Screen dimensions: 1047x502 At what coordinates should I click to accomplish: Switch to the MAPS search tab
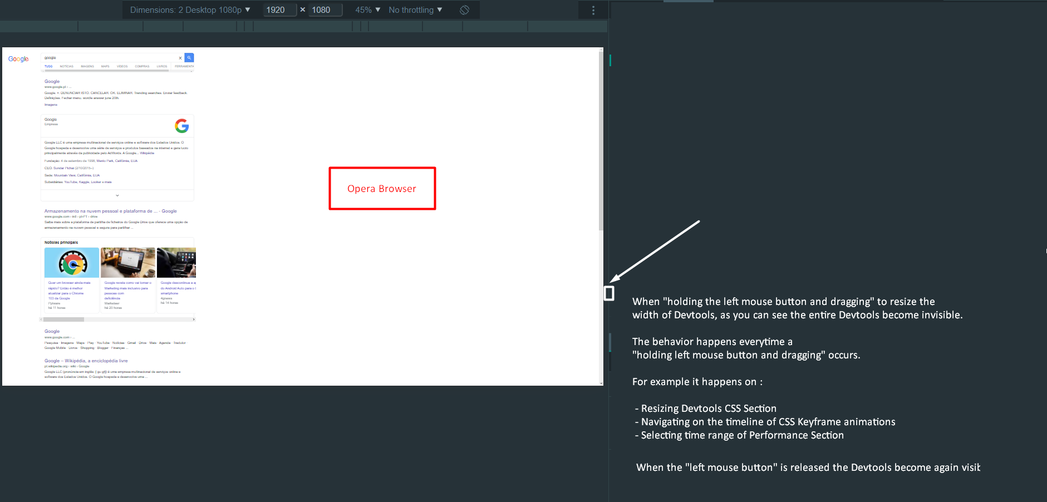point(105,66)
